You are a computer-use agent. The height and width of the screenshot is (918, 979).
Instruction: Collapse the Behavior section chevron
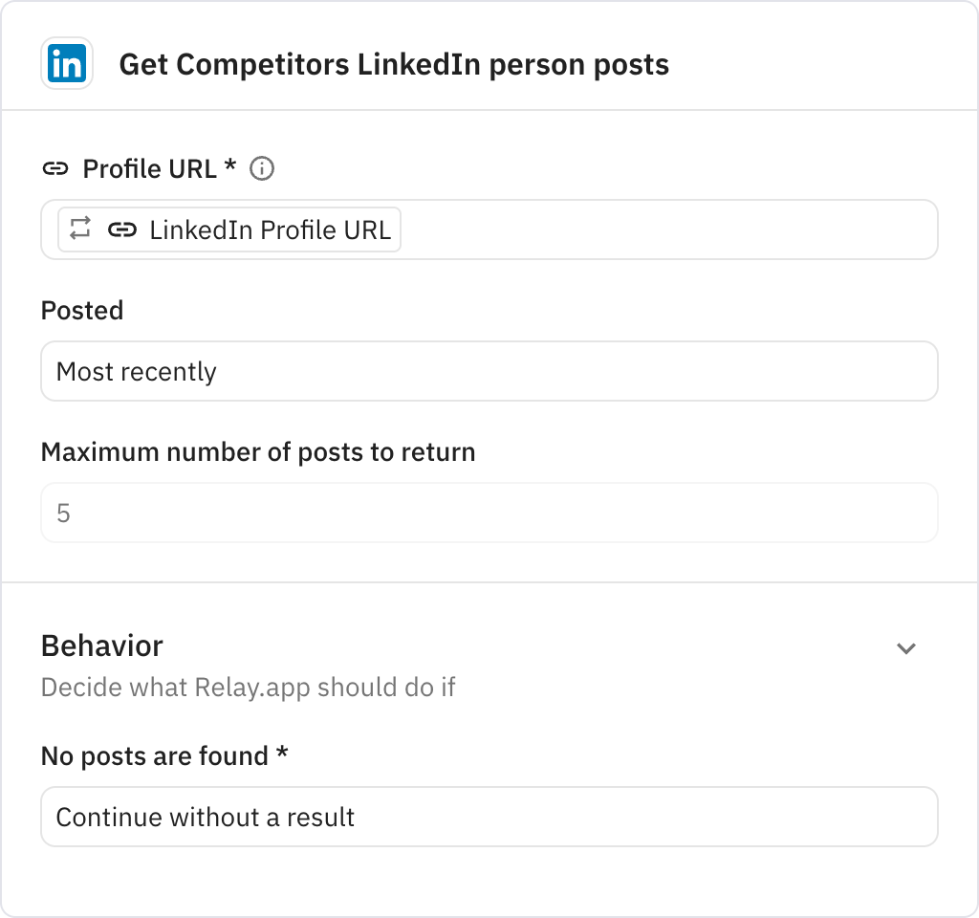pos(906,648)
